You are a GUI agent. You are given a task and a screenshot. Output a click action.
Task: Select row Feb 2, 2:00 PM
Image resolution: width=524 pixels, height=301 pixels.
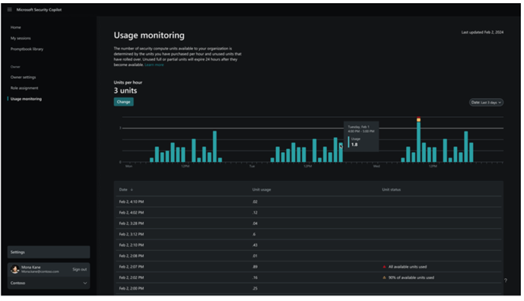[x=309, y=288]
